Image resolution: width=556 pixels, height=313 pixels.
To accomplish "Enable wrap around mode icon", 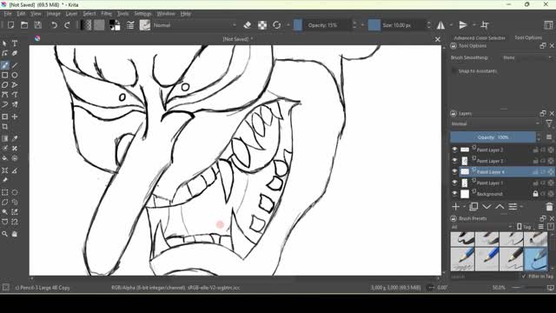I will (485, 25).
